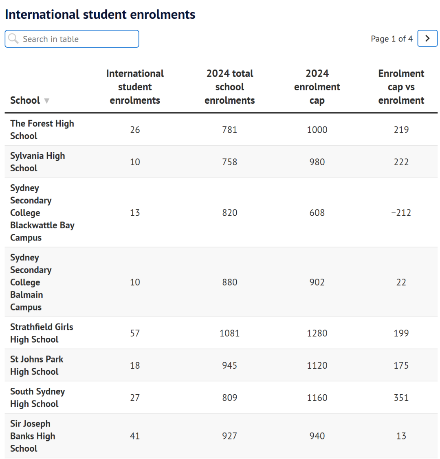
Task: Select The Forest High School row
Action: [221, 130]
